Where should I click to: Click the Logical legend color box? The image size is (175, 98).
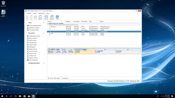(55, 78)
